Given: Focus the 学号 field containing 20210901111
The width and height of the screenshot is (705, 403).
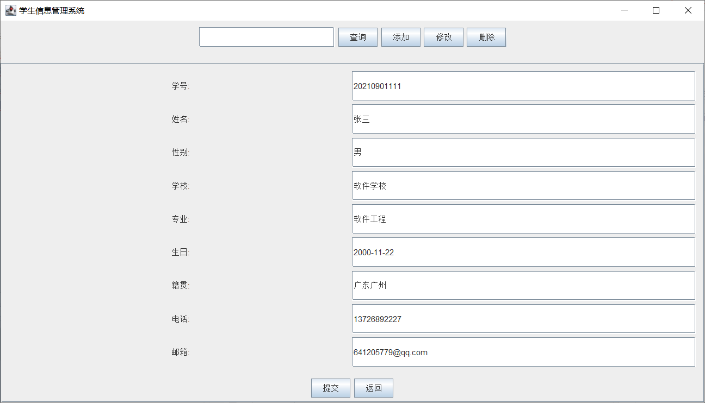Looking at the screenshot, I should (x=523, y=86).
